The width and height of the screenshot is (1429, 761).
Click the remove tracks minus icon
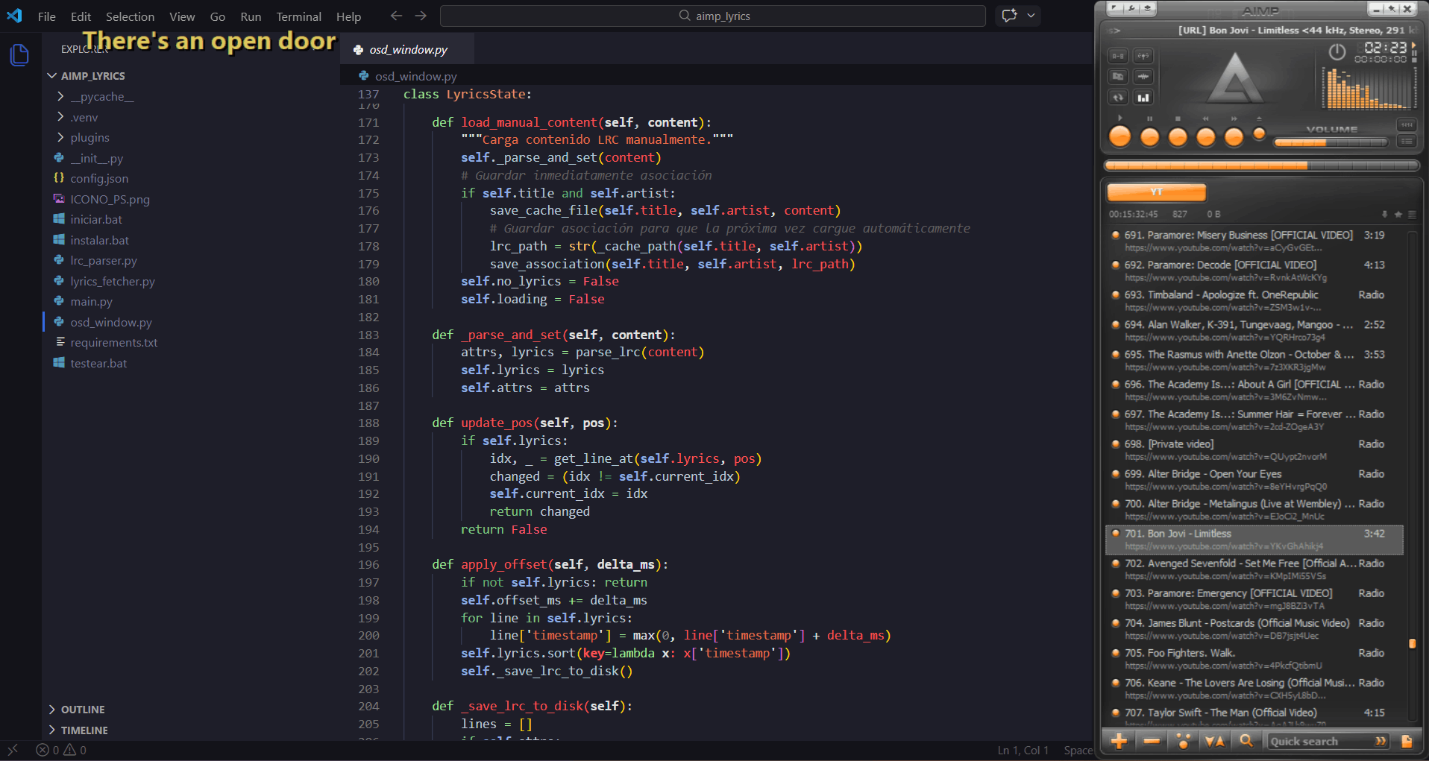click(1151, 741)
